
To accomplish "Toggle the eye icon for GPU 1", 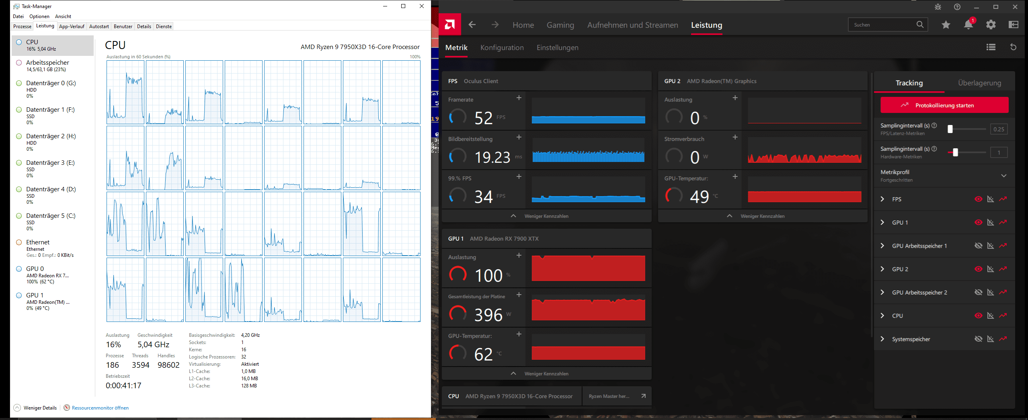I will (x=979, y=222).
